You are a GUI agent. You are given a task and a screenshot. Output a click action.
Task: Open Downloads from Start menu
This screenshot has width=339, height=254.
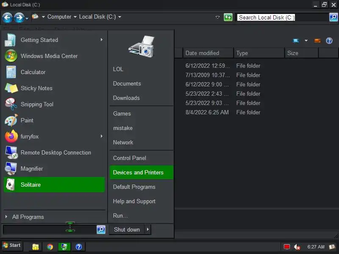tap(126, 98)
